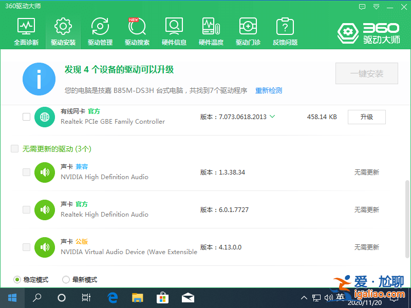Go to the 反馈问题 (Feedback) tab
The width and height of the screenshot is (411, 308).
click(285, 31)
